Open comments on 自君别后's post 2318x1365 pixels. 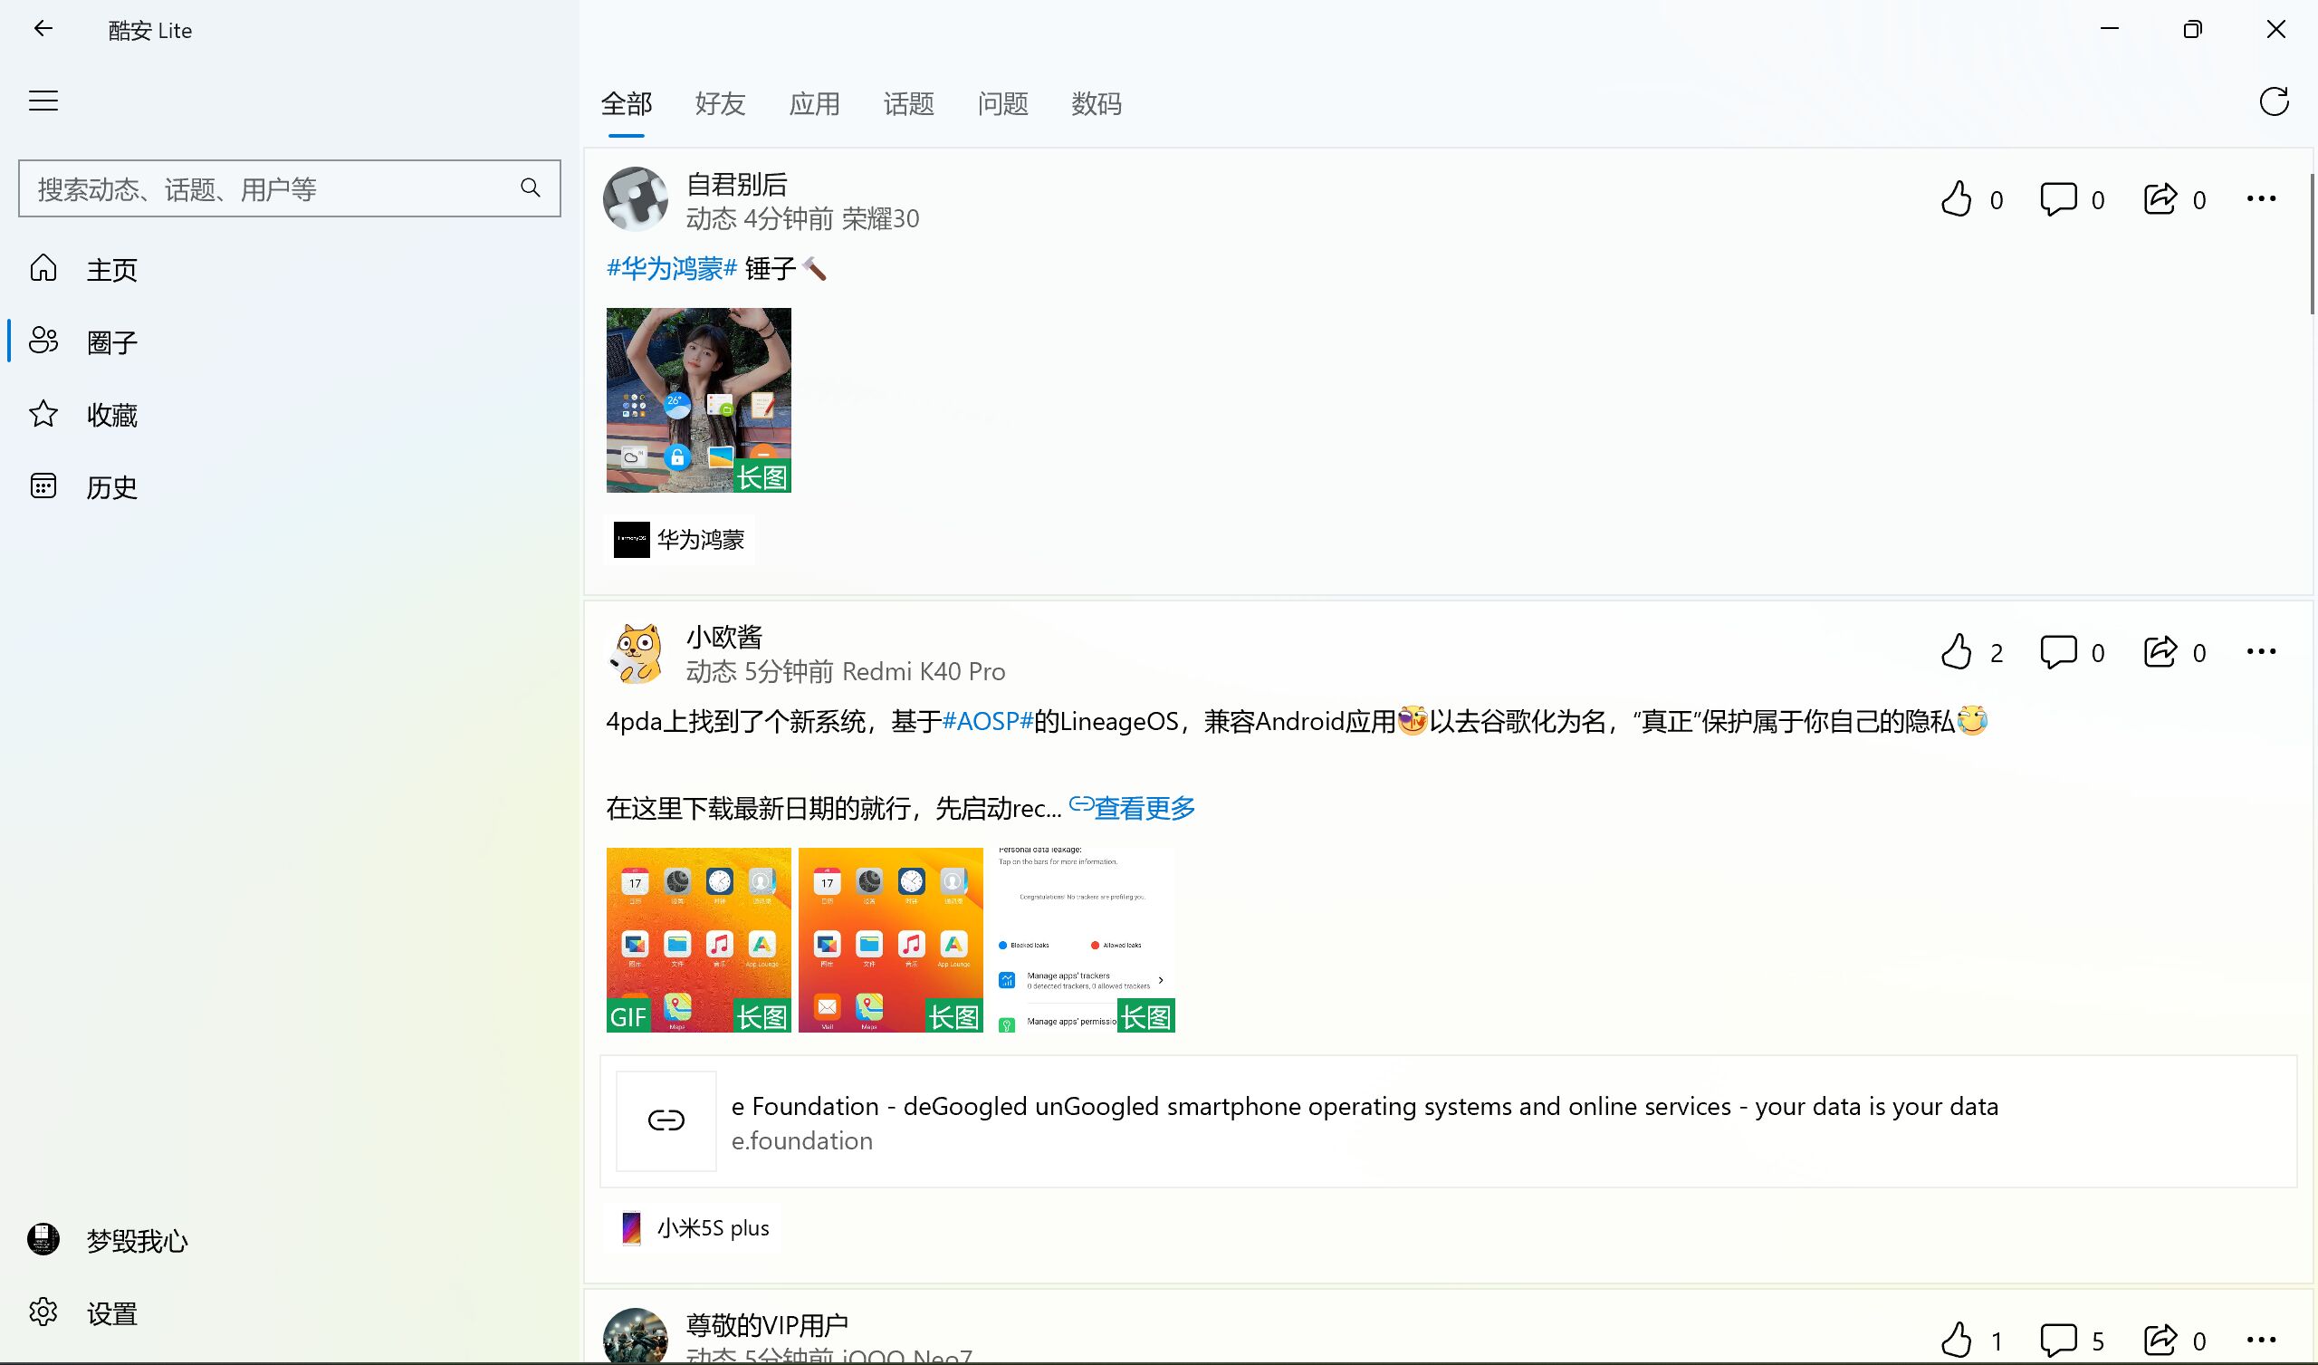[2073, 198]
